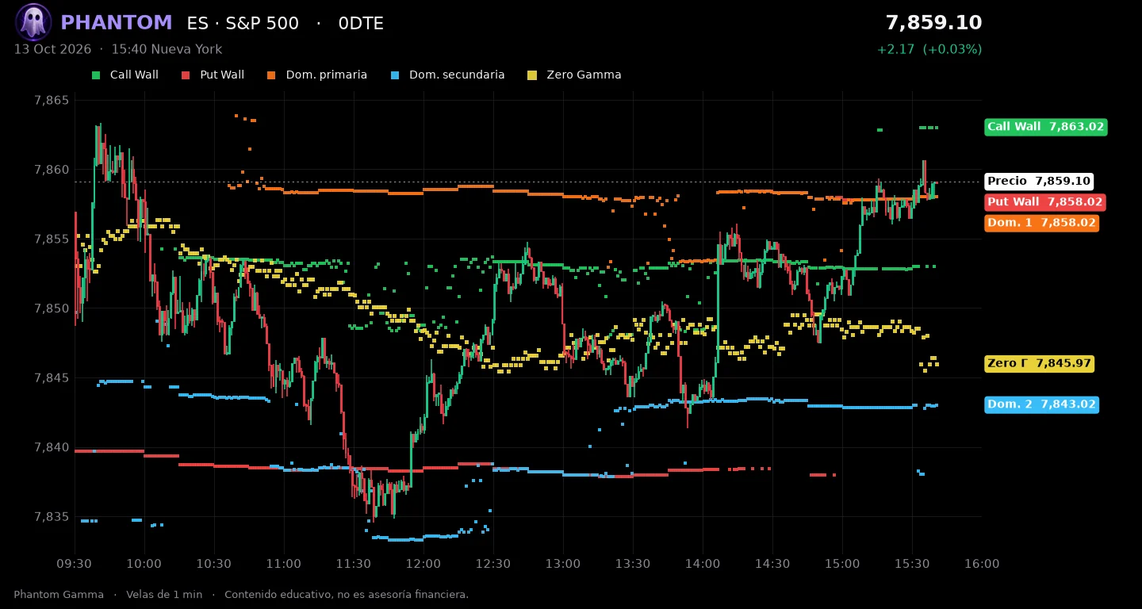Image resolution: width=1142 pixels, height=609 pixels.
Task: Click the 15:40 Nueva York time text
Action: 167,49
